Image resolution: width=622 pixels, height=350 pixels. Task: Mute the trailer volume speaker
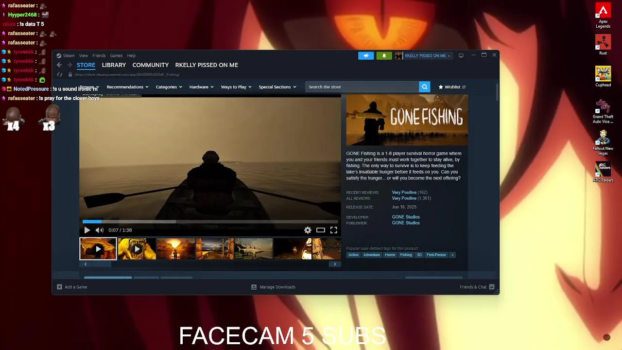click(x=99, y=230)
